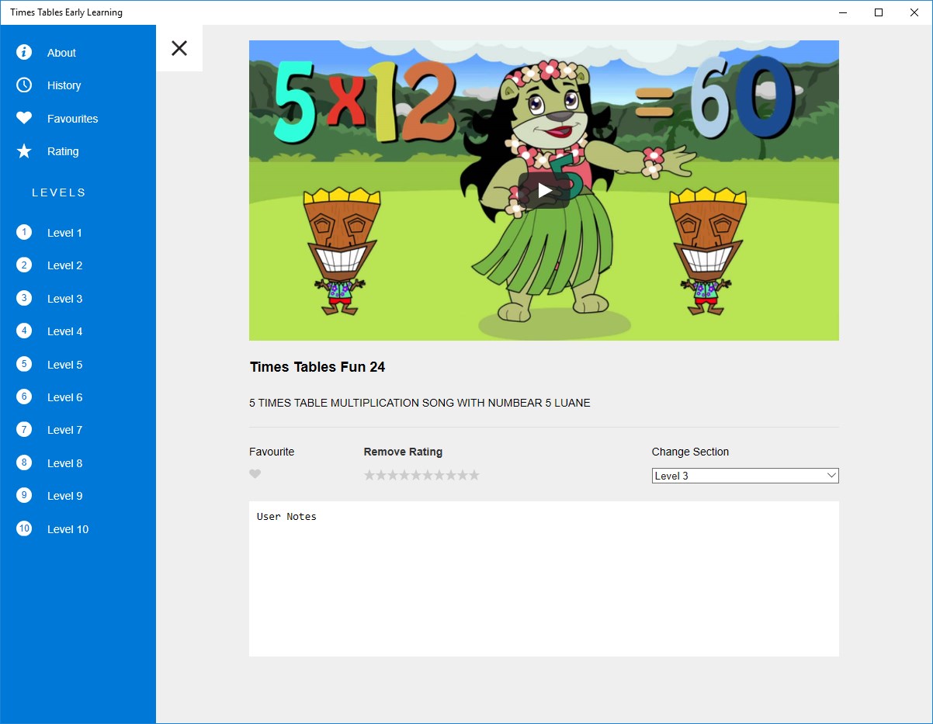The width and height of the screenshot is (933, 724).
Task: Open the About info icon
Action: [24, 52]
